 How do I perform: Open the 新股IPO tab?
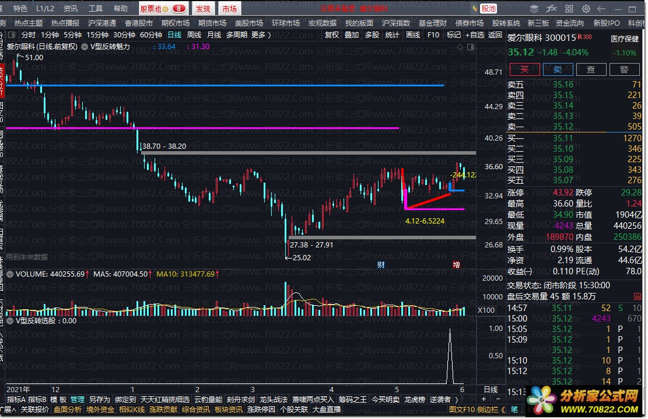(x=607, y=23)
